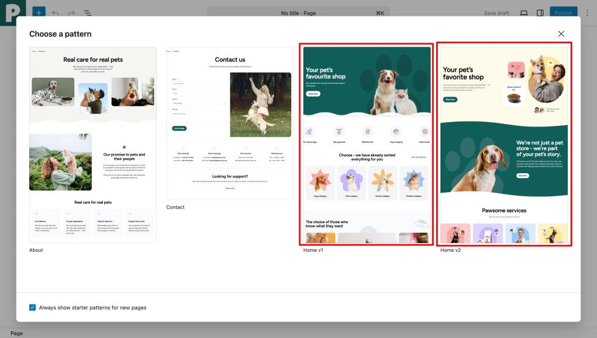This screenshot has width=597, height=338.
Task: Toggle the settings sidebar panel icon
Action: (x=540, y=13)
